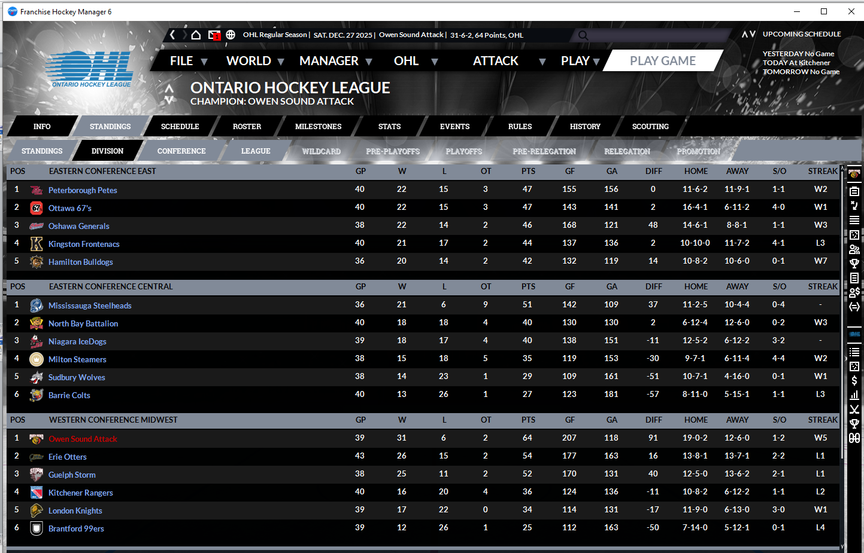Open the group of people icon

[854, 249]
